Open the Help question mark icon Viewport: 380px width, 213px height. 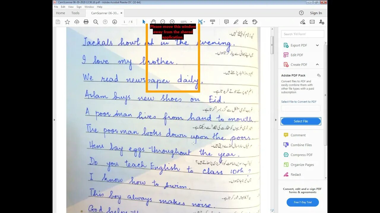click(301, 13)
